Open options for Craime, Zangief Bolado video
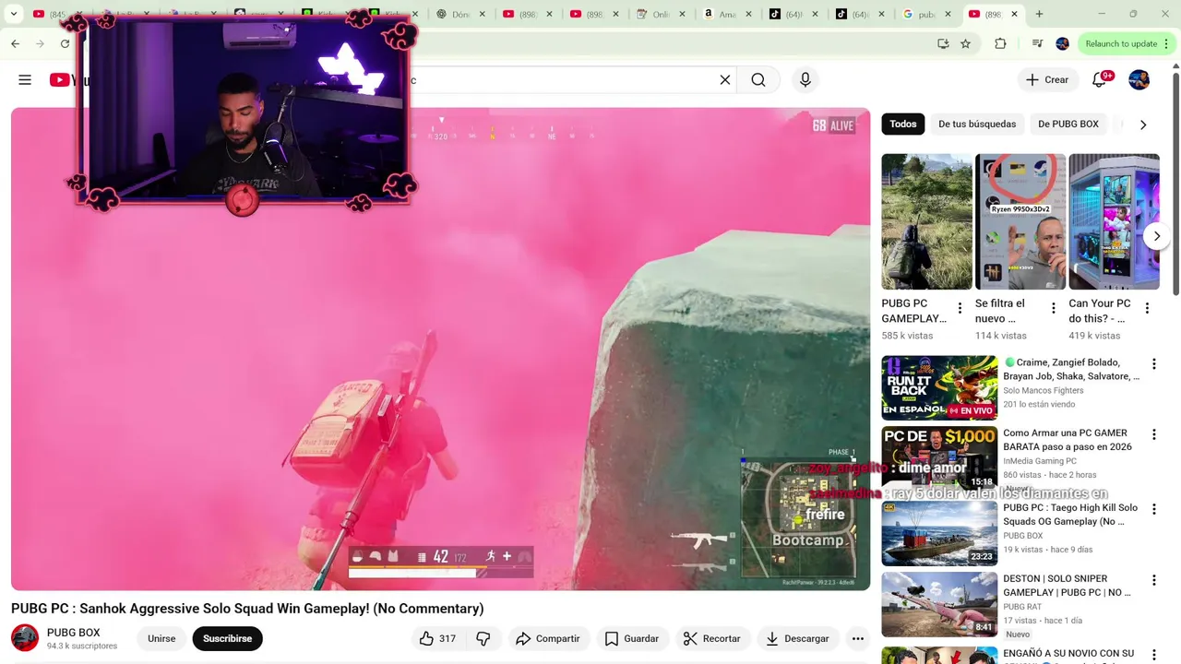This screenshot has height=664, width=1181. 1153,364
